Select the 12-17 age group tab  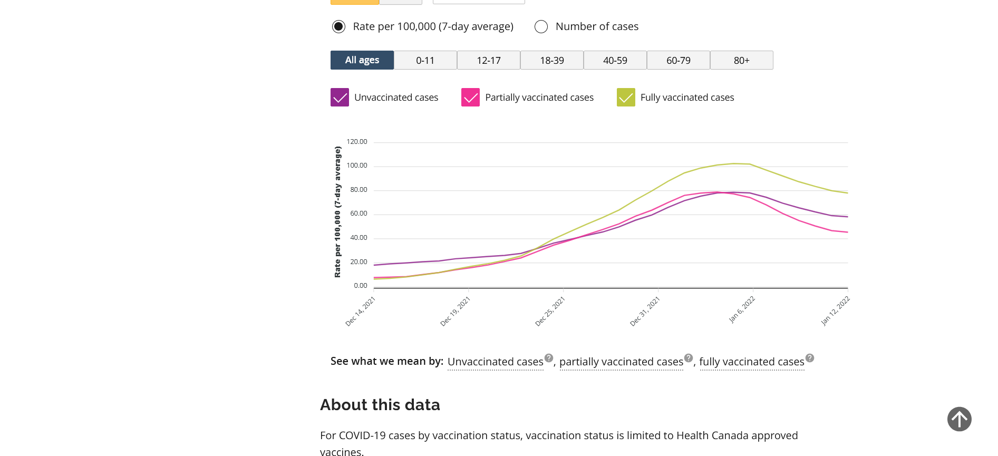tap(489, 60)
